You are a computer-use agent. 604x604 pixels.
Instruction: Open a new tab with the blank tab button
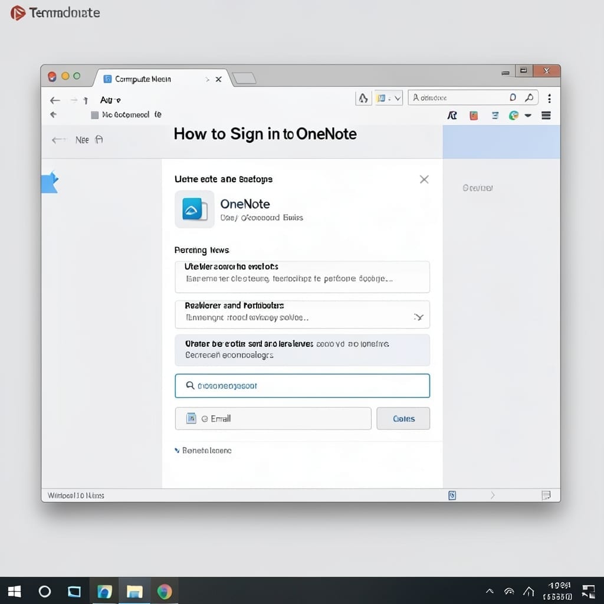coord(244,78)
